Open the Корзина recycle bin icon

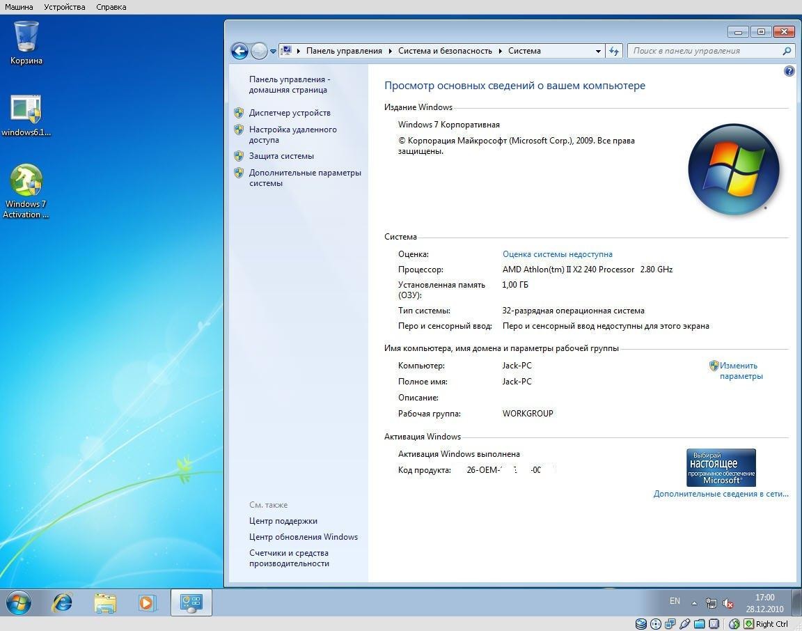(26, 43)
